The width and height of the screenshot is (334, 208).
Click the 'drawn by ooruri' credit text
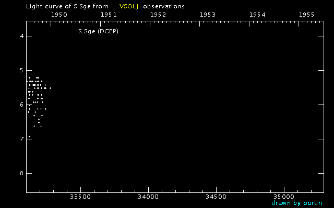(x=297, y=203)
